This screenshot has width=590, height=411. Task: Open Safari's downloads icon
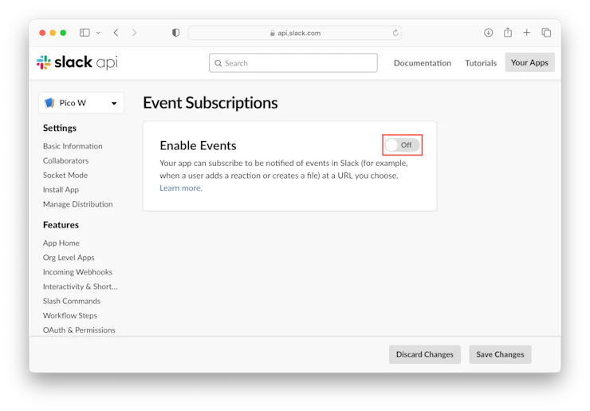488,33
